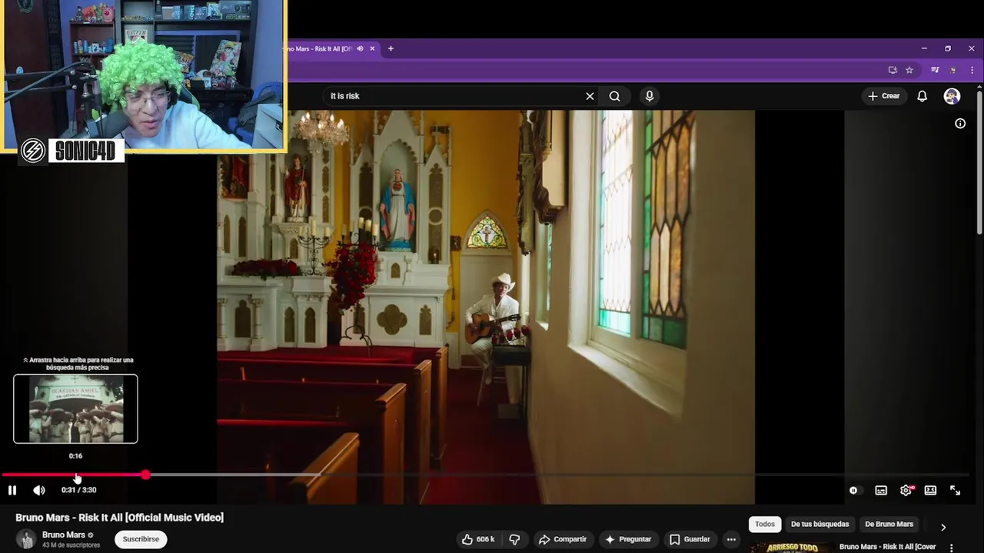Image resolution: width=984 pixels, height=553 pixels.
Task: Open options for Risk It All Cover
Action: click(952, 548)
